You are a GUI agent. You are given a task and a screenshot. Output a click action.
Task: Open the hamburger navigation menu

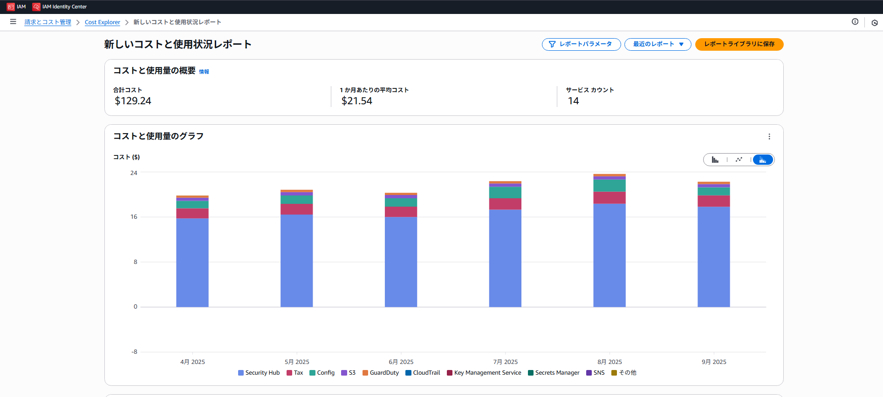(13, 21)
